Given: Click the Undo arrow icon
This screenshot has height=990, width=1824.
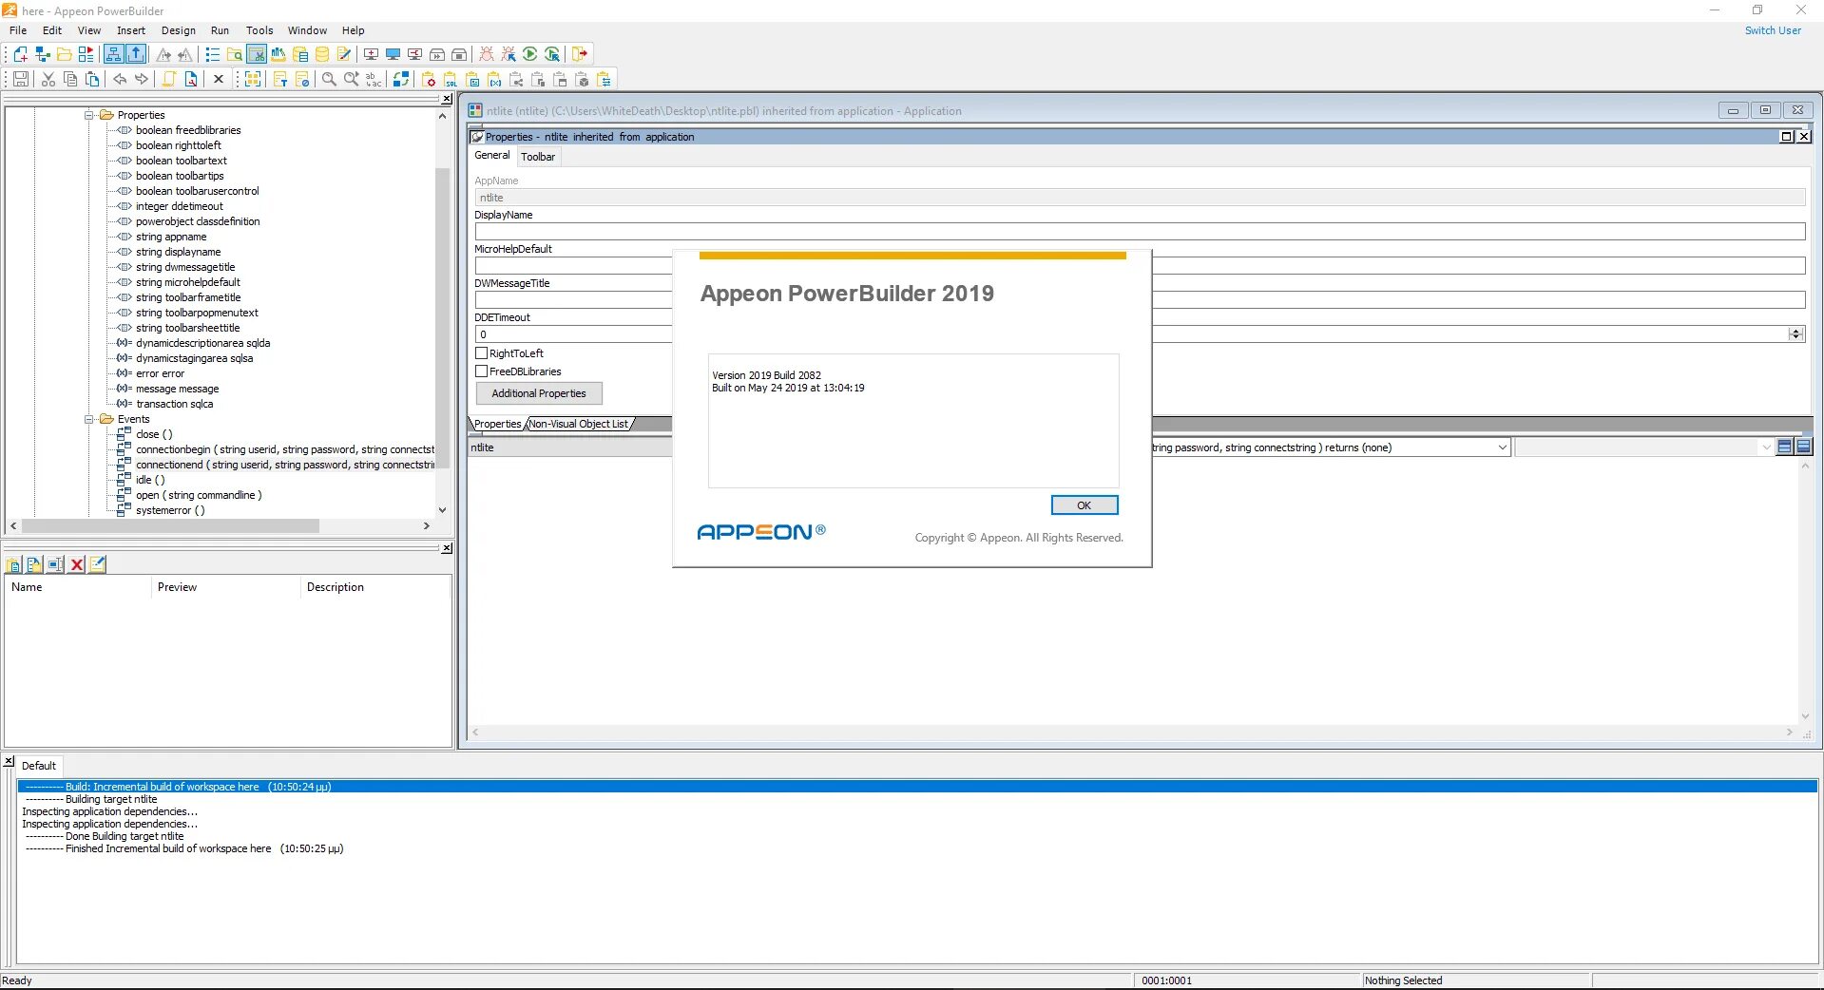Looking at the screenshot, I should coord(120,79).
